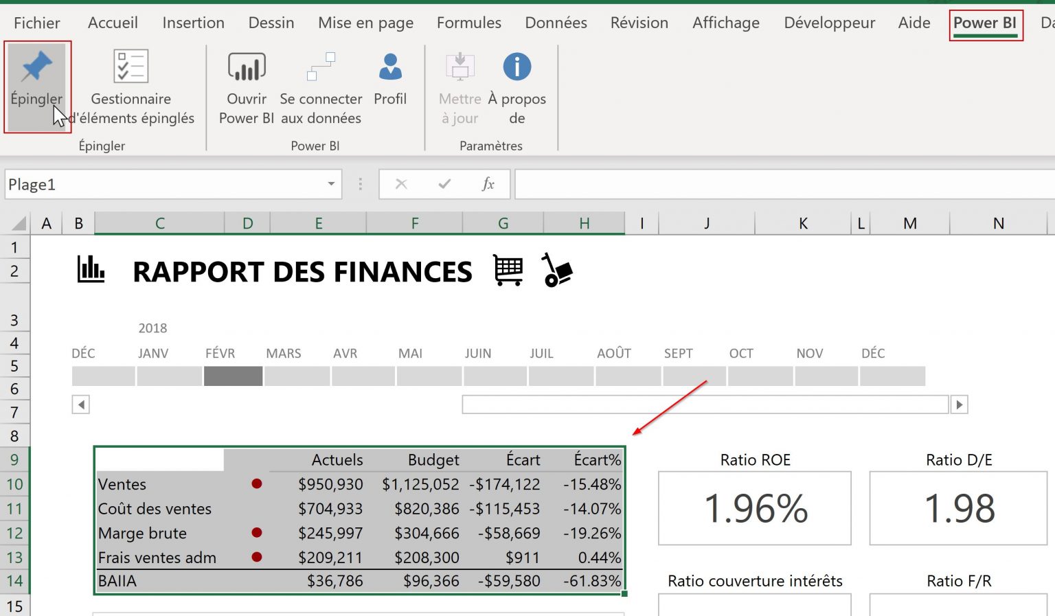Select the MARS segment in the timeline
Screen dimensions: 1055x616
pyautogui.click(x=295, y=376)
